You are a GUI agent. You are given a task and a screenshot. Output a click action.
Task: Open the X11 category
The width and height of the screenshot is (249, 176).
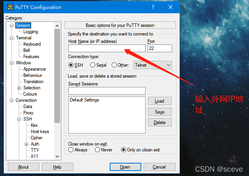[x=34, y=156]
